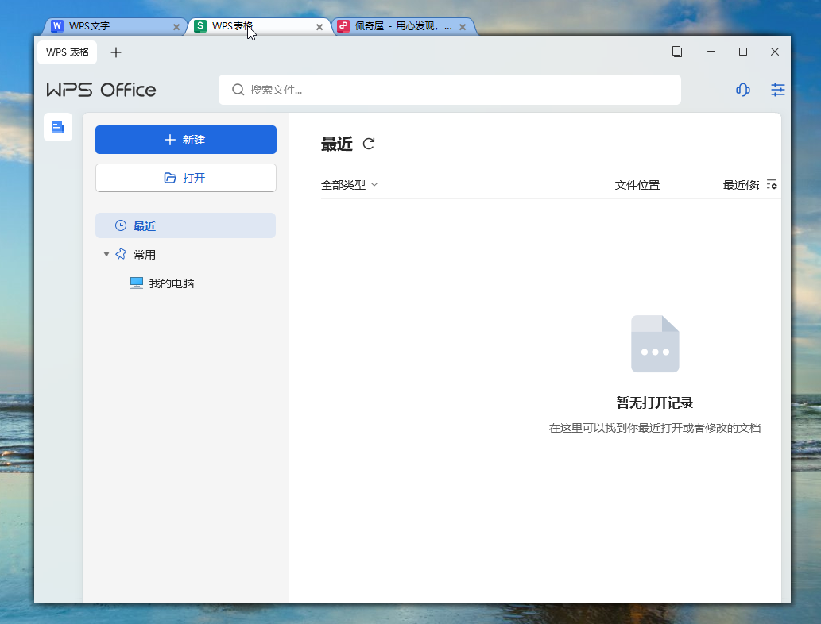The width and height of the screenshot is (821, 624).
Task: Click the 暂无打开记录 text
Action: (x=655, y=403)
